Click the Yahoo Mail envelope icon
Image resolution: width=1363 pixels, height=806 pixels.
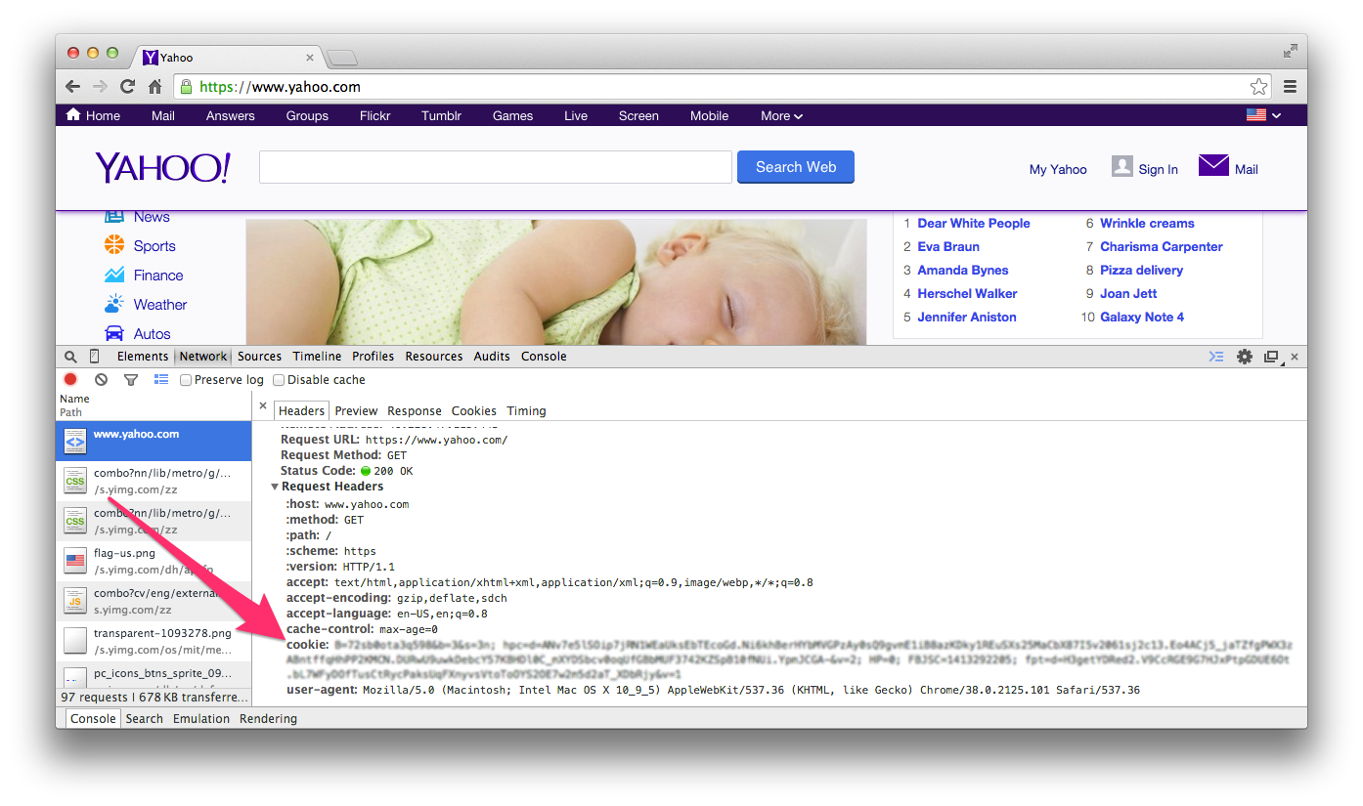[1213, 165]
